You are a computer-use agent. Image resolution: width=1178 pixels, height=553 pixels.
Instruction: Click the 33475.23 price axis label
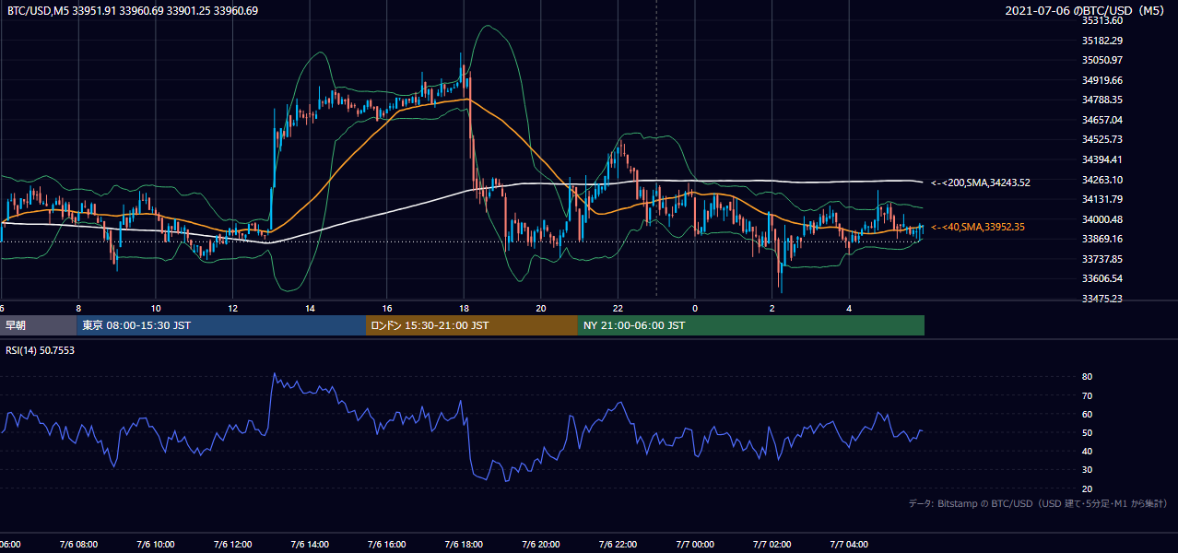[x=1102, y=299]
